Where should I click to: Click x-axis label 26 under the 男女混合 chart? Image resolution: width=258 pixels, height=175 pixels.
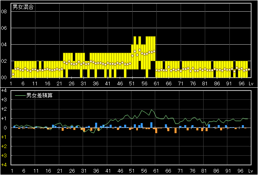(x=71, y=84)
